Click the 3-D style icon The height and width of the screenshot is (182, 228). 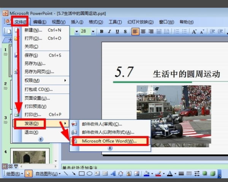pos(212,173)
